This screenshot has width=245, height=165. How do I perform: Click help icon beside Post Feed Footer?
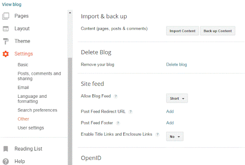coord(118,123)
